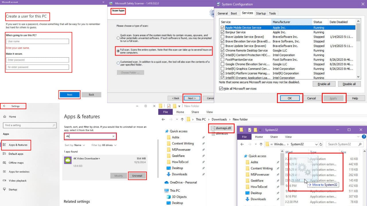The height and width of the screenshot is (206, 367).
Task: Click the Default apps sidebar icon
Action: [5, 154]
